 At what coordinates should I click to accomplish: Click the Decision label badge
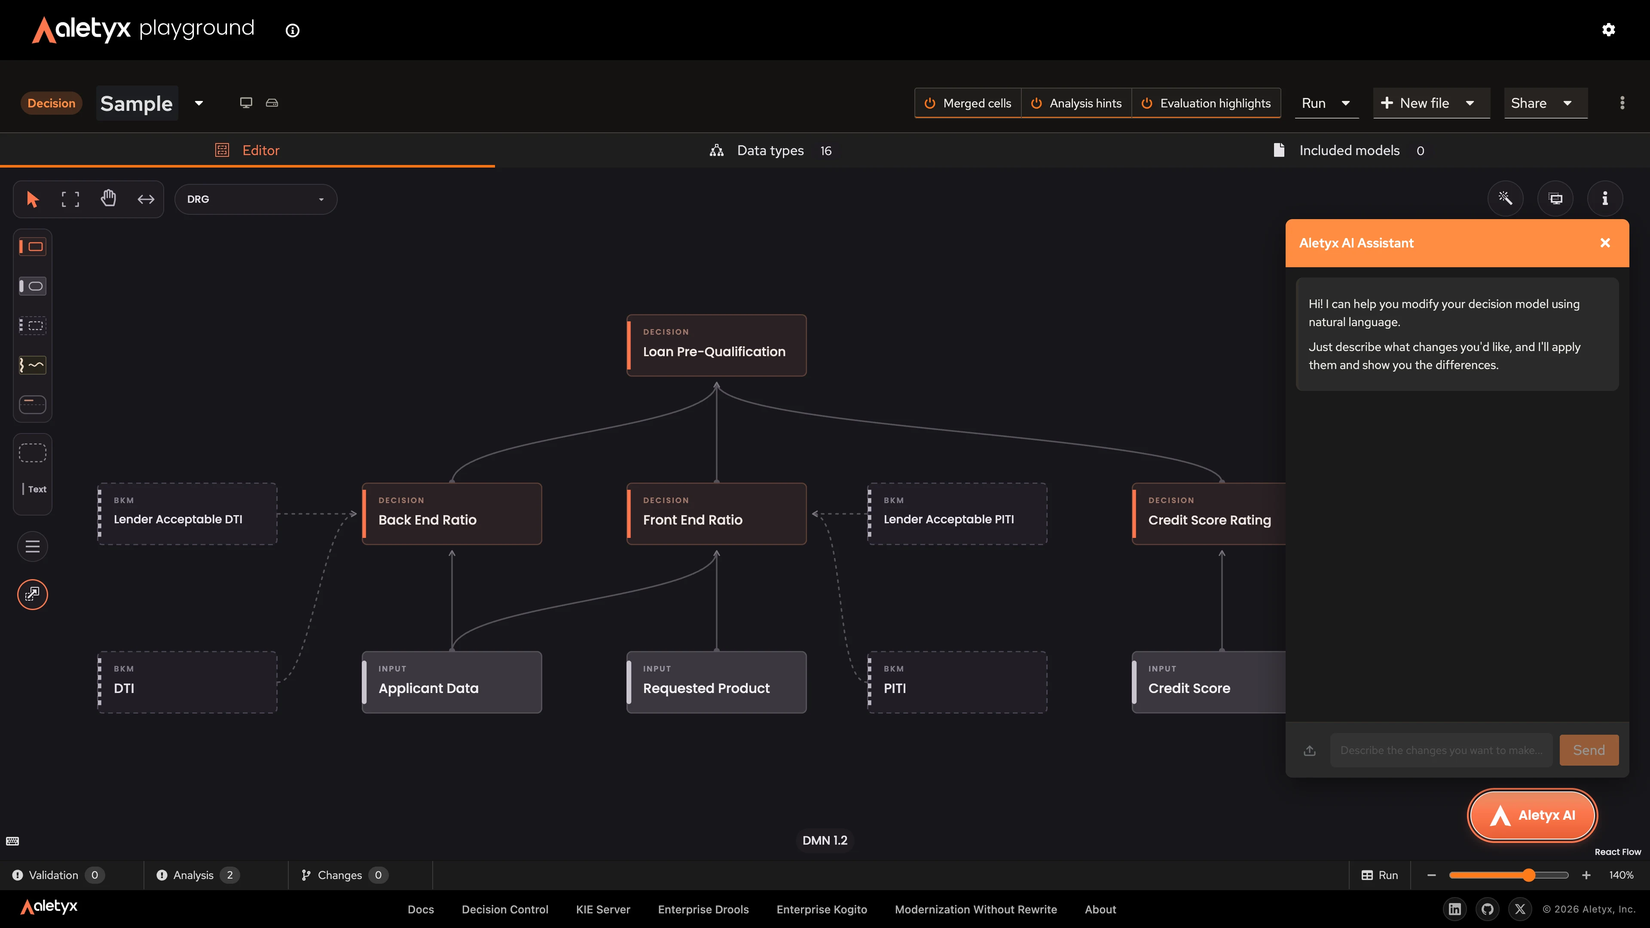coord(51,103)
